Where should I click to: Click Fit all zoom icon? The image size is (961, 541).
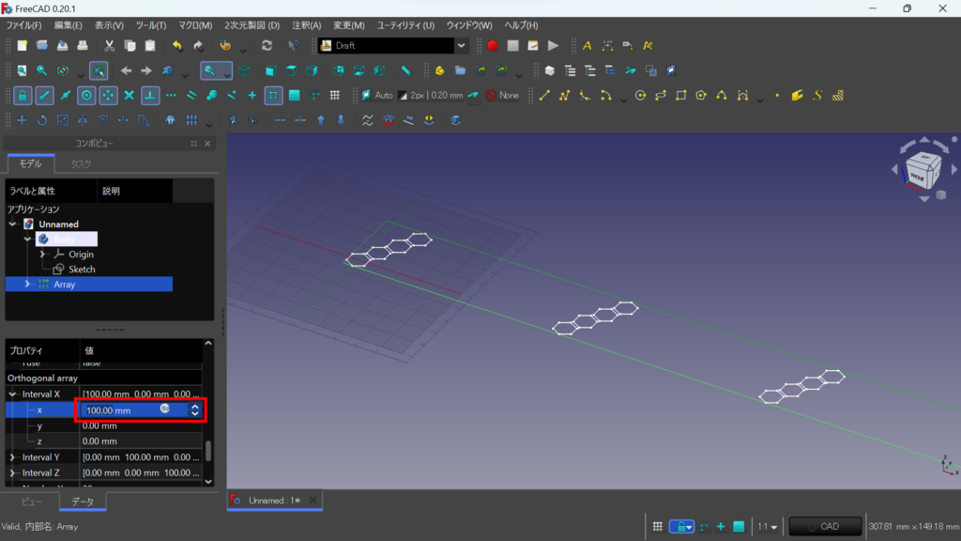coord(23,70)
